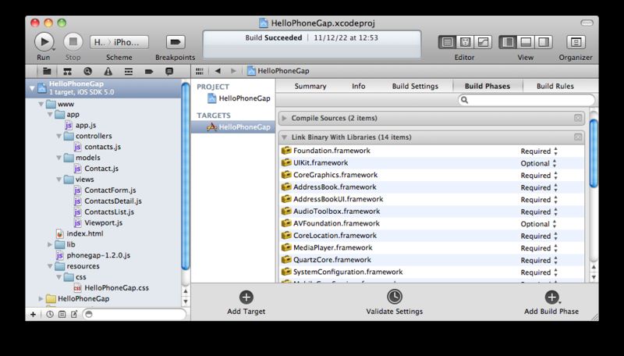
Task: Toggle the Navigator pane visibility
Action: (508, 42)
